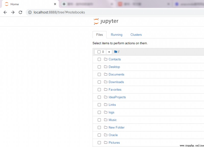204x147 pixels.
Task: Check the box for Desktop folder
Action: coord(99,67)
